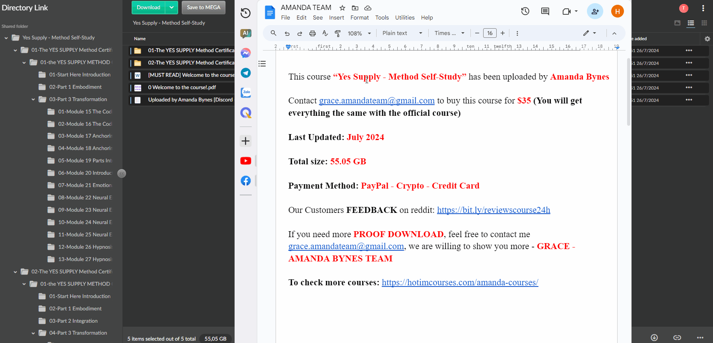713x343 pixels.
Task: Open the Plain text style dropdown
Action: pos(402,33)
